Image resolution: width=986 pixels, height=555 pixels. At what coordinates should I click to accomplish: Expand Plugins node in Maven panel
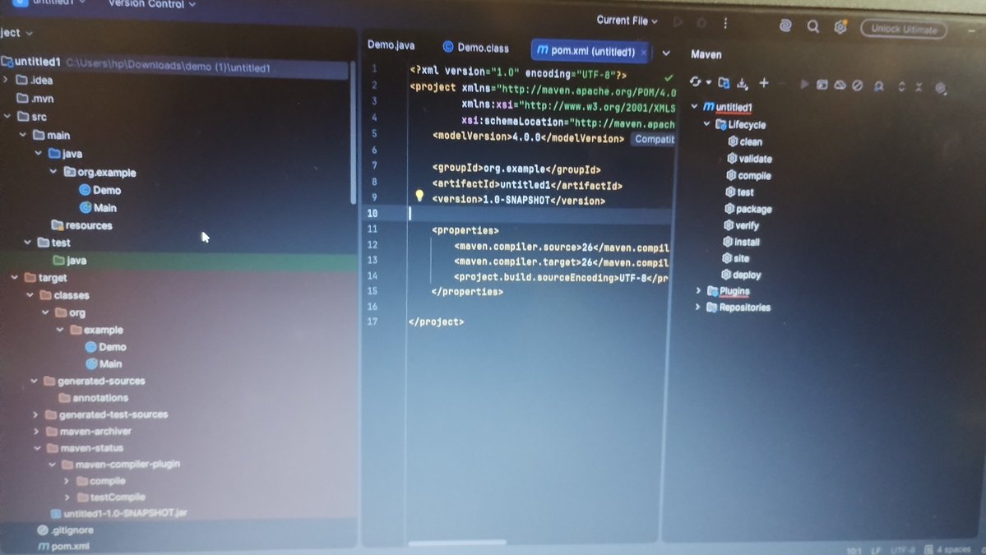pos(698,290)
